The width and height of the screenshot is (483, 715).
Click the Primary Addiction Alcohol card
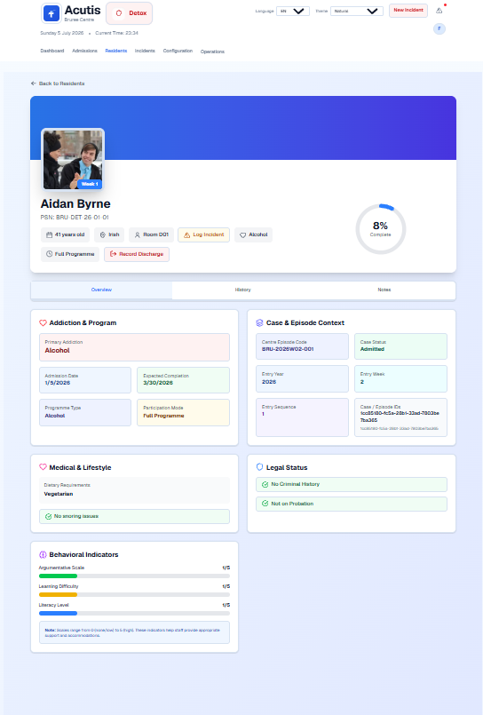[134, 347]
